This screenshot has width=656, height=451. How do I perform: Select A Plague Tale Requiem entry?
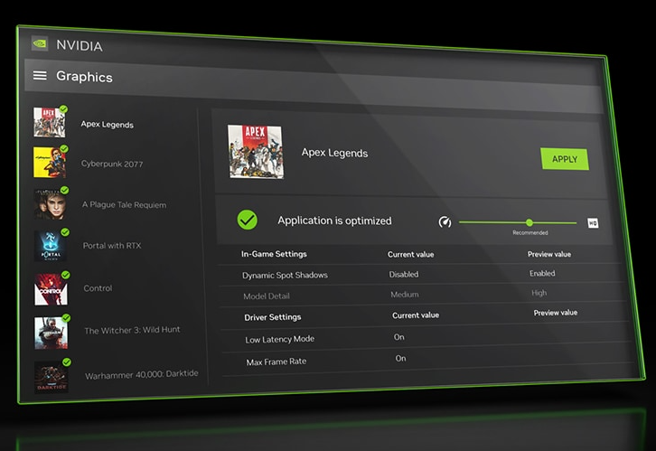(x=125, y=204)
